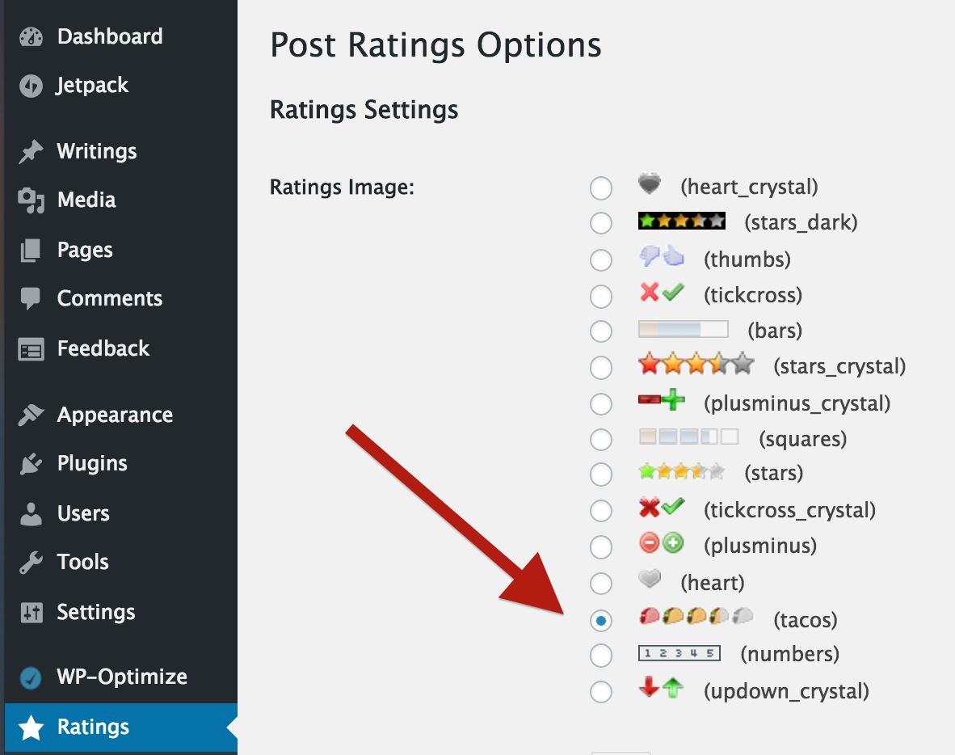Go to the Settings menu
This screenshot has width=955, height=755.
point(95,612)
